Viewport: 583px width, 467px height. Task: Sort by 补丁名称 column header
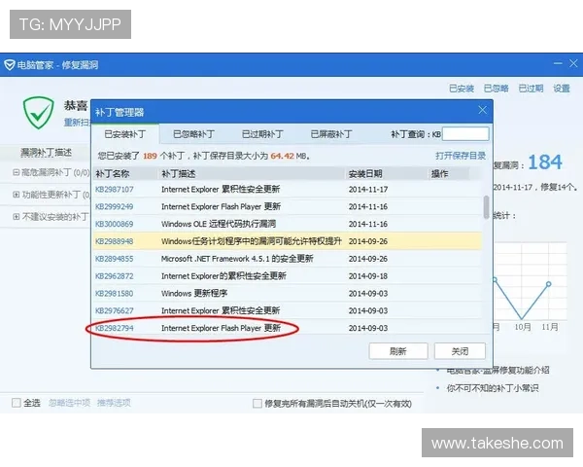point(113,173)
